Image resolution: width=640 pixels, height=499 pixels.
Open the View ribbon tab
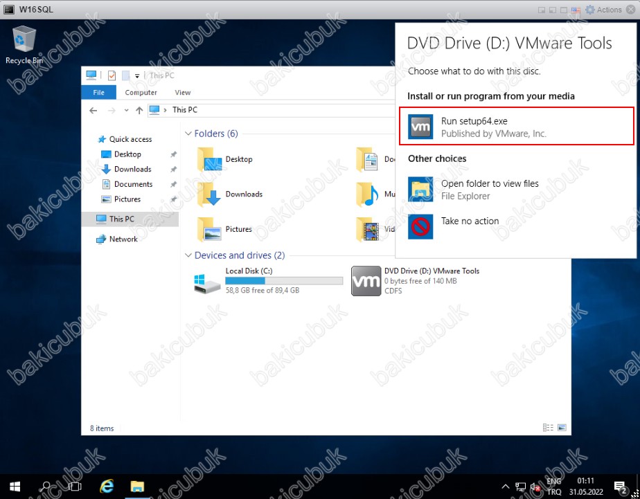[182, 93]
